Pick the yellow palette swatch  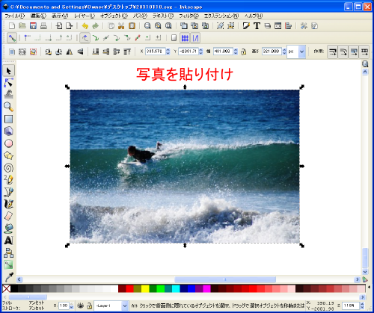coord(145,289)
